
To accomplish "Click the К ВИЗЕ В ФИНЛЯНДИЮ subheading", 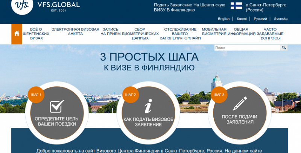I will [149, 68].
